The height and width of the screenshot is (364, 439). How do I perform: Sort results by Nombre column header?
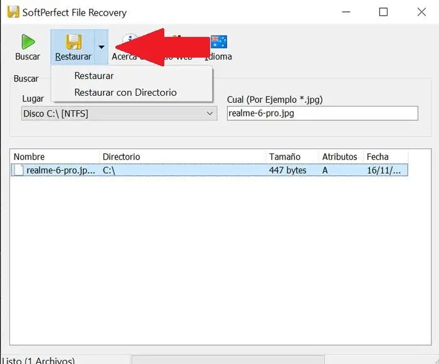[55, 157]
